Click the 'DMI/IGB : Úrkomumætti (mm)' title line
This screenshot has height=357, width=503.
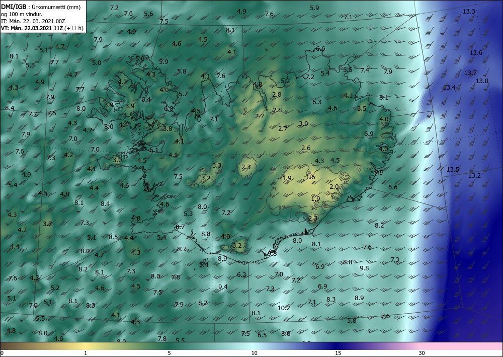pos(41,7)
